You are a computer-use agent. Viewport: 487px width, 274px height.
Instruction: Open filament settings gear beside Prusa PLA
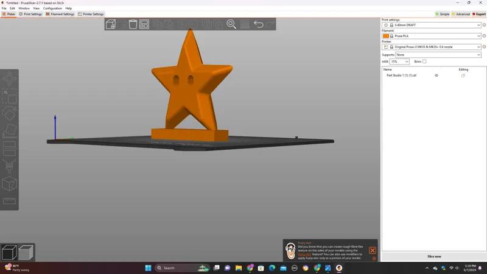click(484, 36)
